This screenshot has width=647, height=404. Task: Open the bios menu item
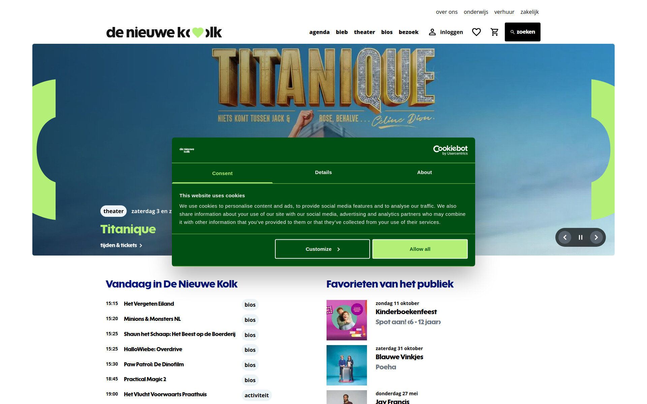(x=387, y=32)
